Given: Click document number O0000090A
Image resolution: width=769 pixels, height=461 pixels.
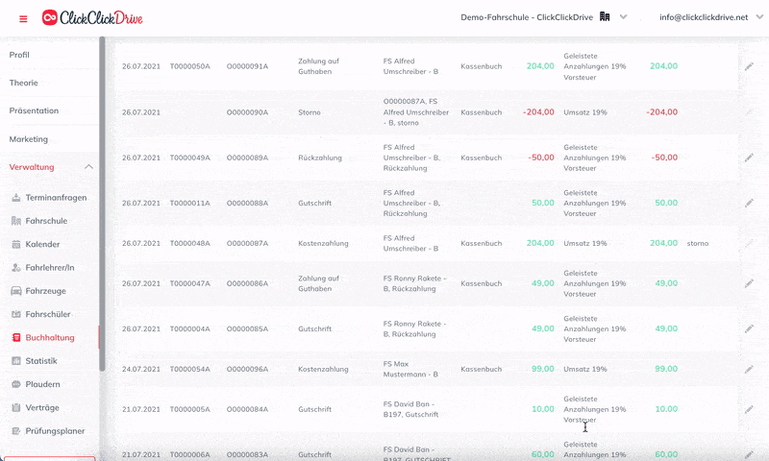Looking at the screenshot, I should point(247,112).
